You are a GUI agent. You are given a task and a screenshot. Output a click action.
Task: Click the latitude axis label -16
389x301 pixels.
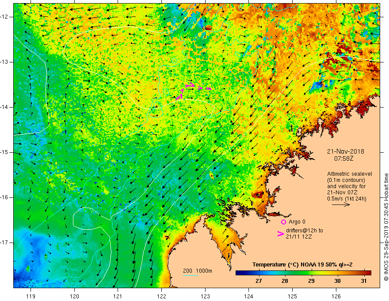pos(4,197)
